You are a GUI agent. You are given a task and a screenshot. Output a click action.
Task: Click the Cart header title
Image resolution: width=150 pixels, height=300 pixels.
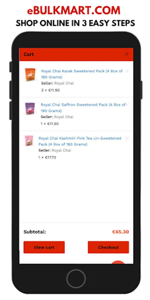29,54
